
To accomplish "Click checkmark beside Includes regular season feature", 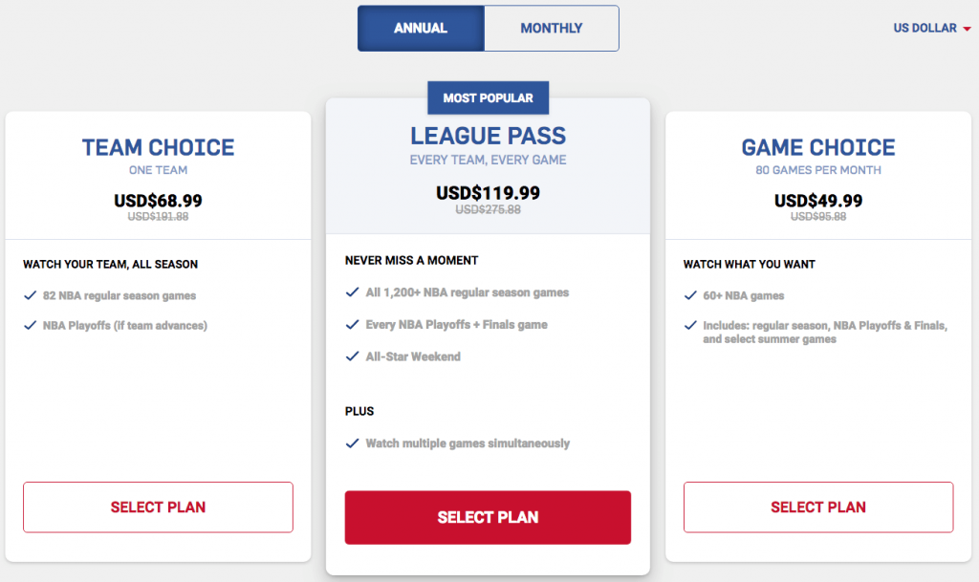I will [689, 326].
